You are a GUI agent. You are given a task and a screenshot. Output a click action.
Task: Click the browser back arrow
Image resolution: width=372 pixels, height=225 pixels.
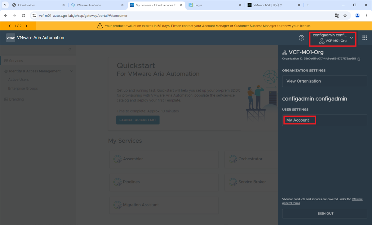[x=6, y=15]
